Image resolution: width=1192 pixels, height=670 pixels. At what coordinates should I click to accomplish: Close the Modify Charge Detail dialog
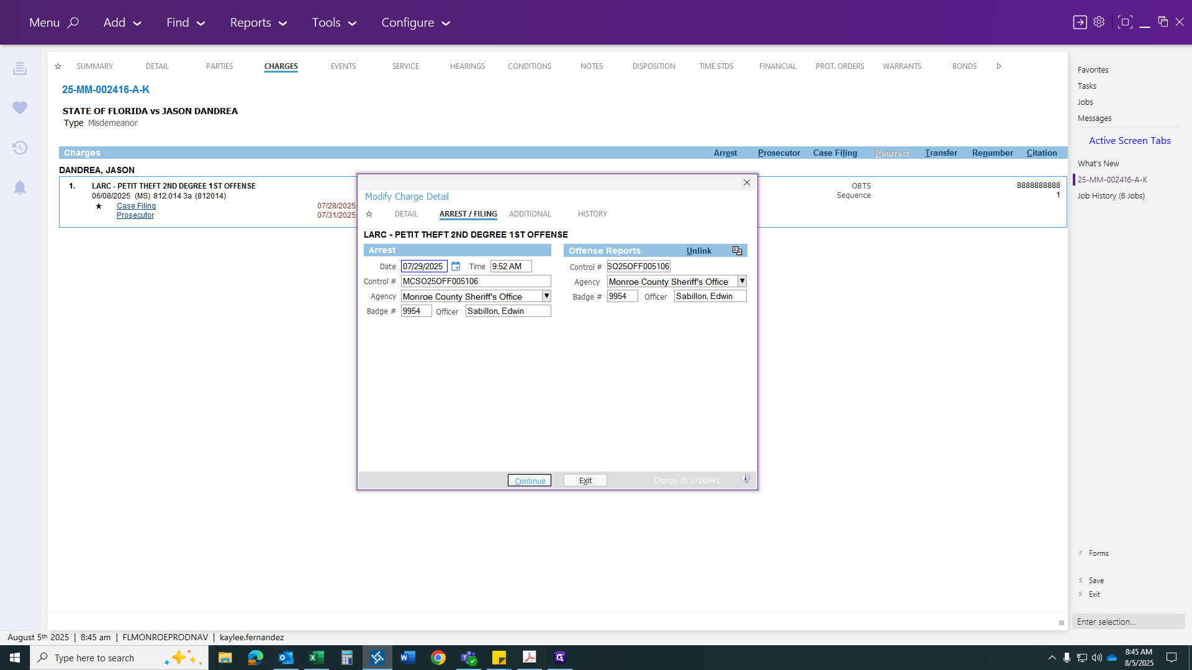coord(747,182)
